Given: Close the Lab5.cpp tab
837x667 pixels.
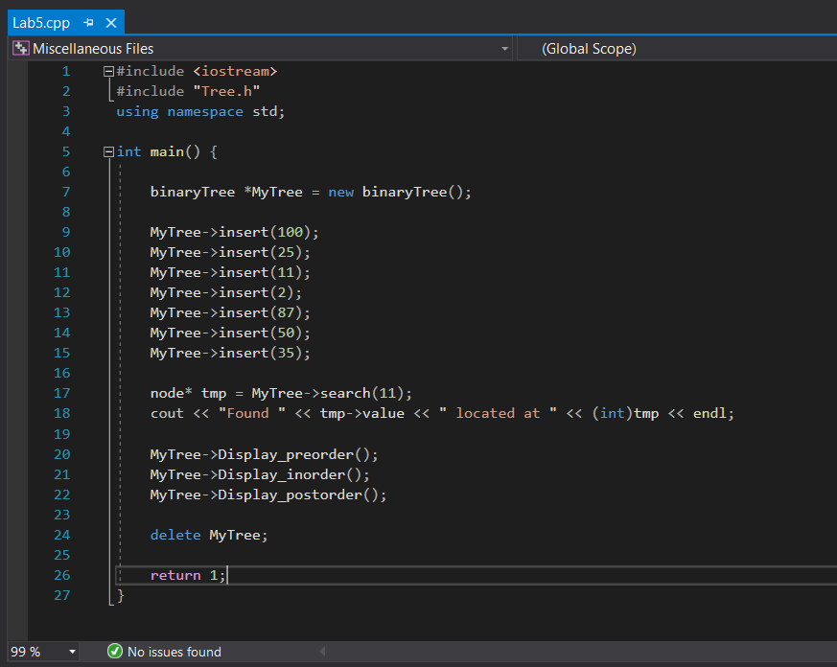Looking at the screenshot, I should (111, 22).
